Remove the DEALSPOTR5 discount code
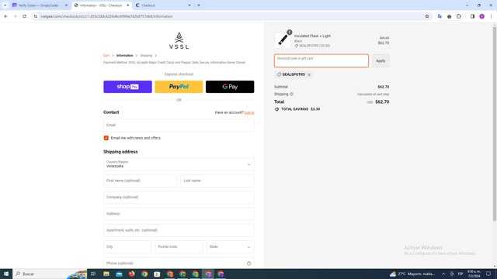 point(309,74)
